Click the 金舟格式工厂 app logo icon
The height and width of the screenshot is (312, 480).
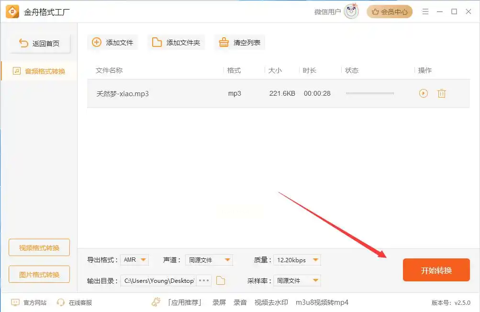12,11
